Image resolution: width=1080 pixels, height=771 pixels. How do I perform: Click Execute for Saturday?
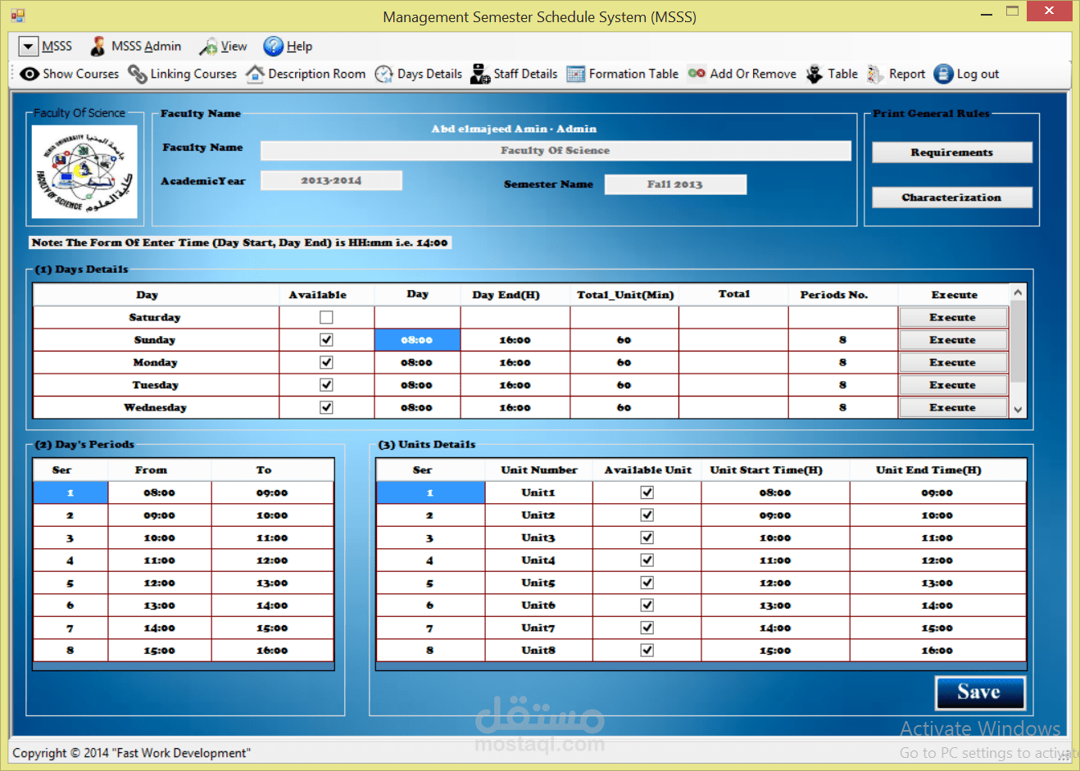953,317
